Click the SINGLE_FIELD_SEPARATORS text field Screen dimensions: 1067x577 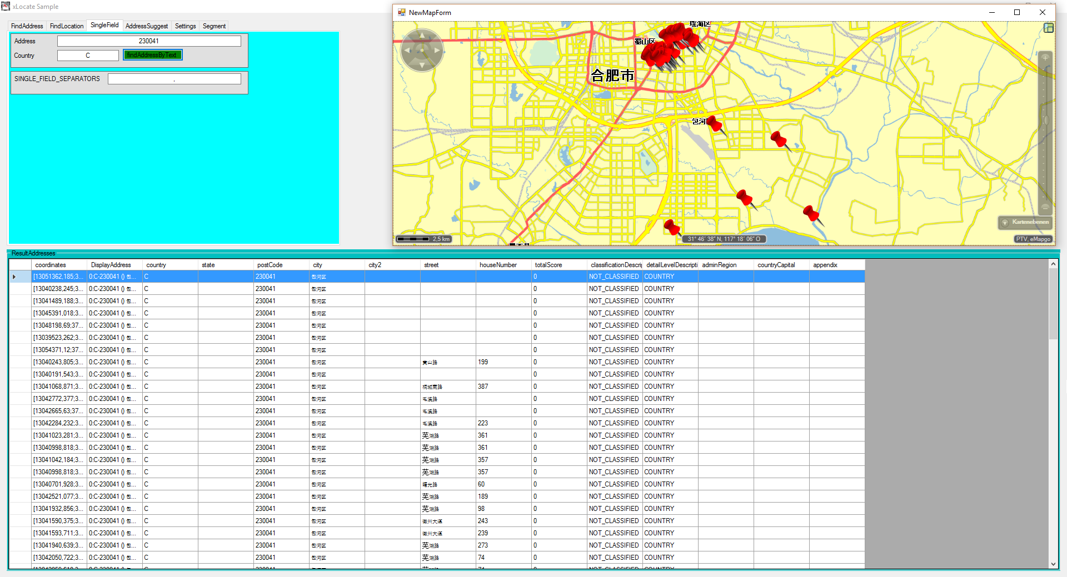(174, 79)
